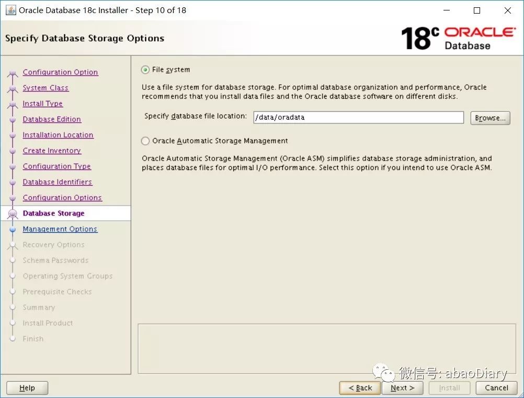Click the disabled Finish step
Viewport: 524px width, 398px height.
tap(33, 339)
